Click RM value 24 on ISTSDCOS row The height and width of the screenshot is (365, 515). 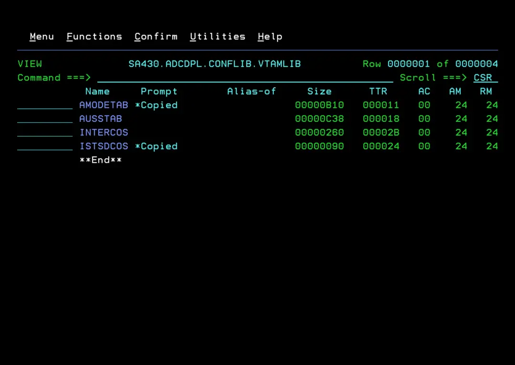coord(492,147)
